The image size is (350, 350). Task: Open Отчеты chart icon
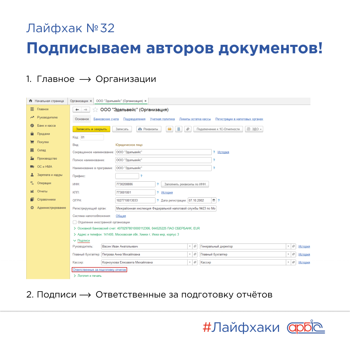tap(32, 191)
